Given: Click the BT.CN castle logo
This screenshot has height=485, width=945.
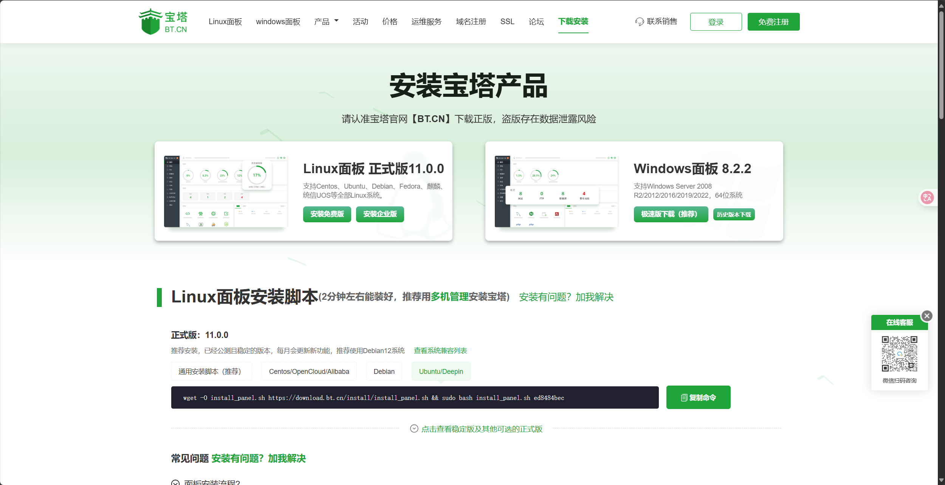Looking at the screenshot, I should 163,22.
